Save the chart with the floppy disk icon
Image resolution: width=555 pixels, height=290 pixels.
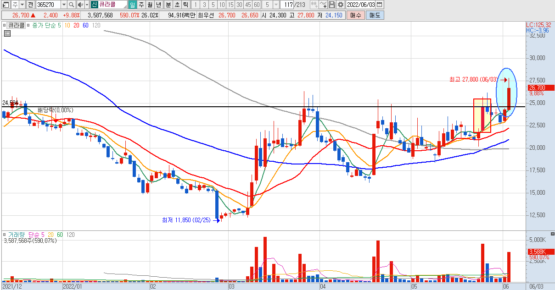point(331,5)
